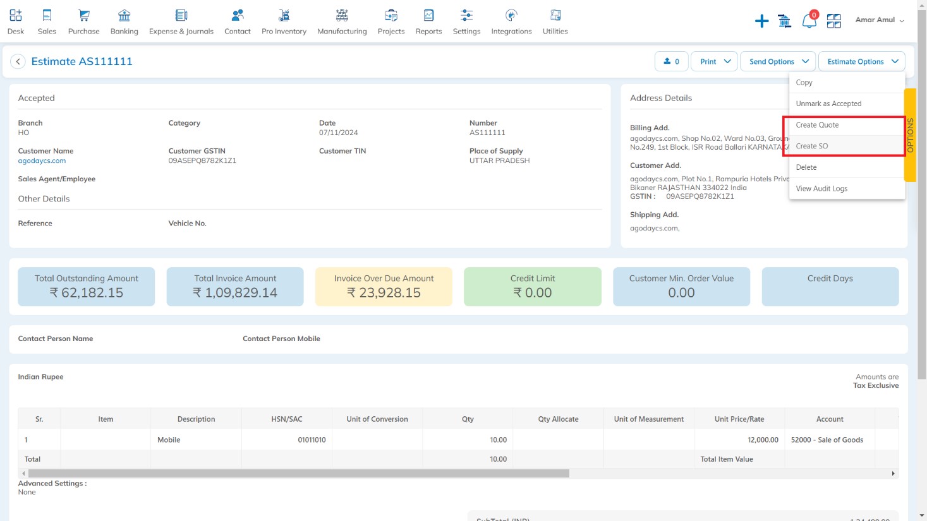Click the Credit Limit card
927x521 pixels.
point(533,287)
